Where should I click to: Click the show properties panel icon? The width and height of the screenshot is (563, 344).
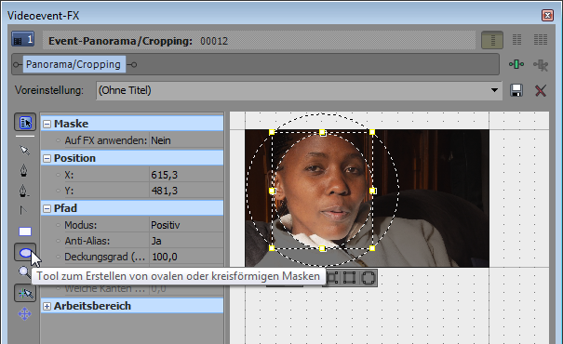25,123
